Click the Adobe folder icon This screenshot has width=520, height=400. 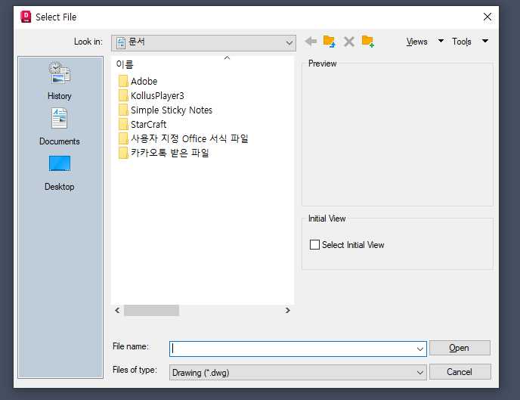pos(123,81)
